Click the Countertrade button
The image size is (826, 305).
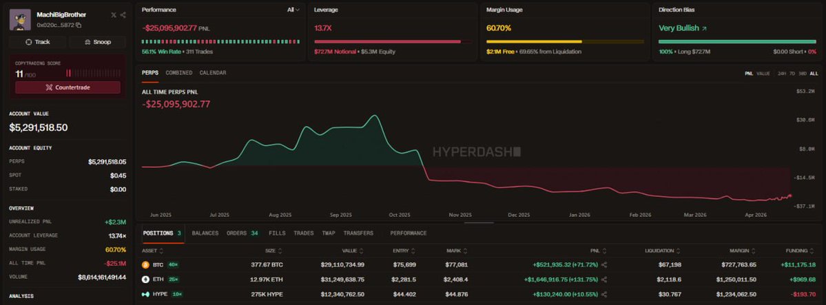pyautogui.click(x=68, y=87)
